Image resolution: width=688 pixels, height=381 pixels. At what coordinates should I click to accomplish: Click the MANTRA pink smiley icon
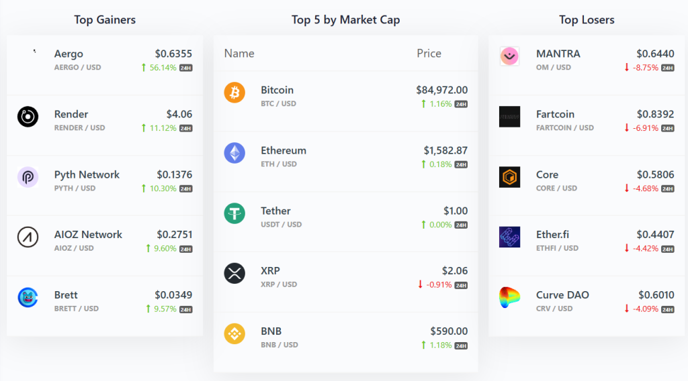pos(509,56)
